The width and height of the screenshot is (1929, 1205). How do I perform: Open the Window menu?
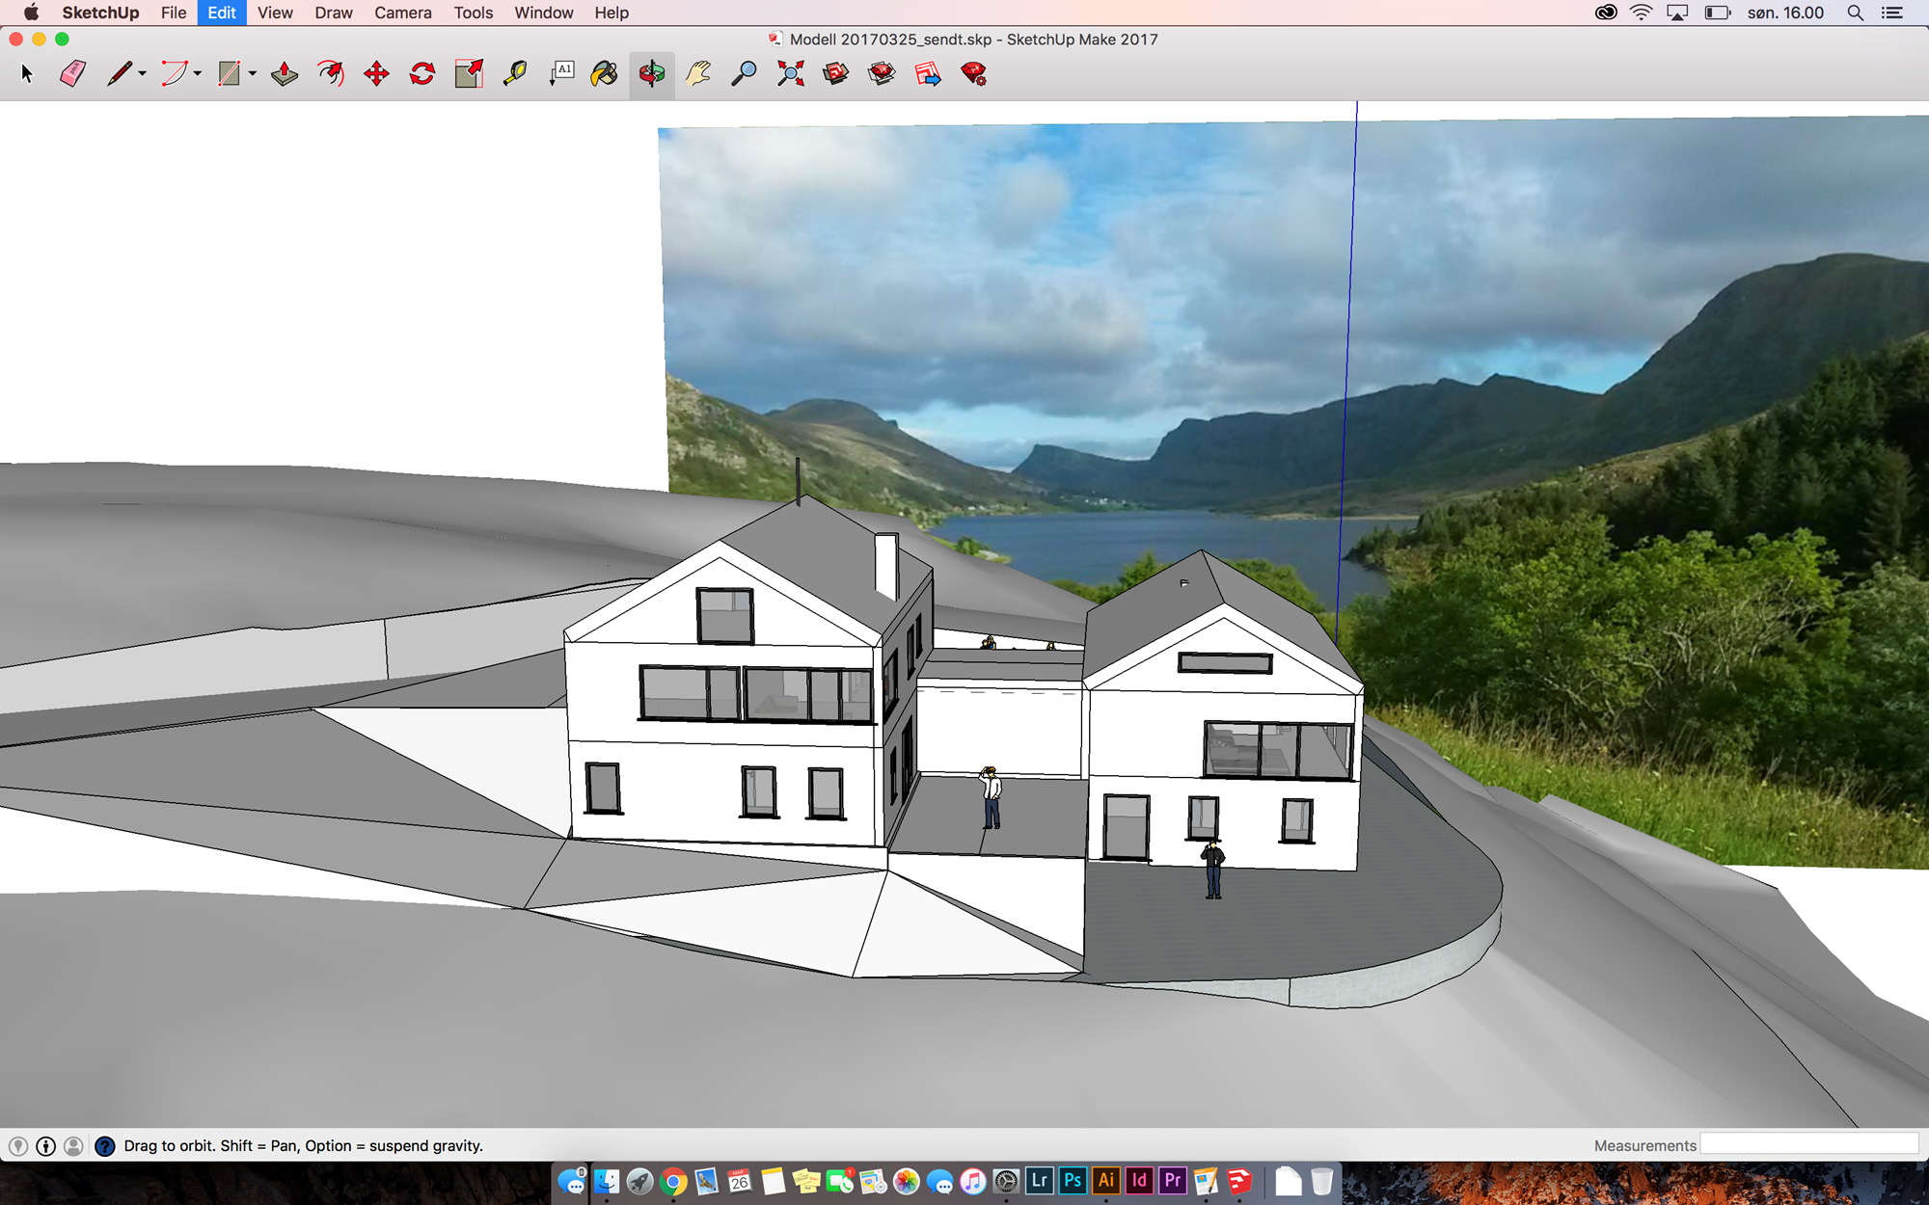pos(543,13)
